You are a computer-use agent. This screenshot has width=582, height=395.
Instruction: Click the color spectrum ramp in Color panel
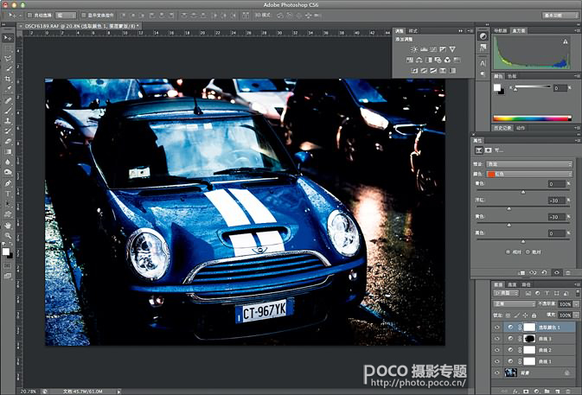(x=532, y=118)
